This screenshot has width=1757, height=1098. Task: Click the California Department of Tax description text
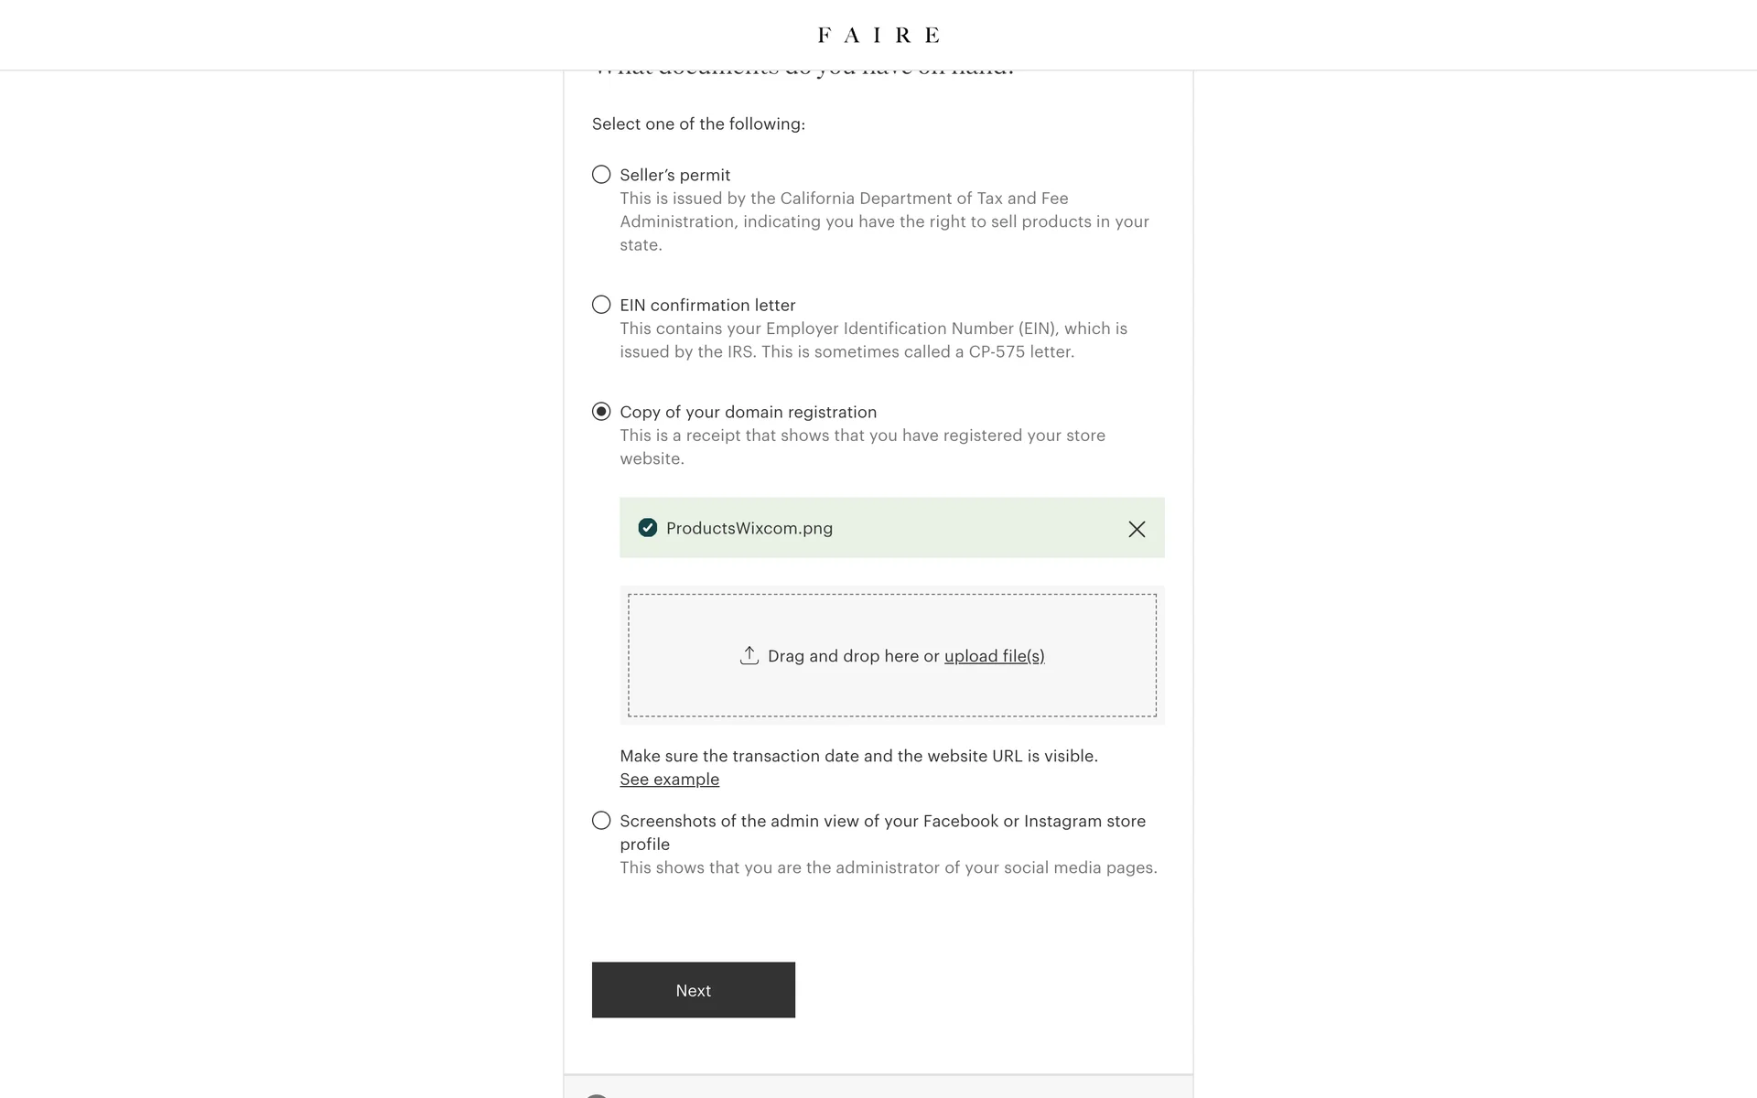[x=884, y=221]
